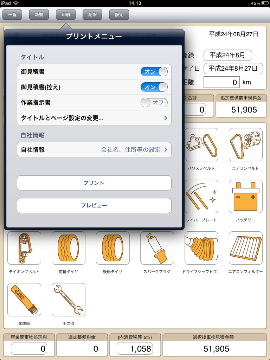Select the バッテリー battery icon
Screen dimensions: 270x360
click(x=246, y=196)
